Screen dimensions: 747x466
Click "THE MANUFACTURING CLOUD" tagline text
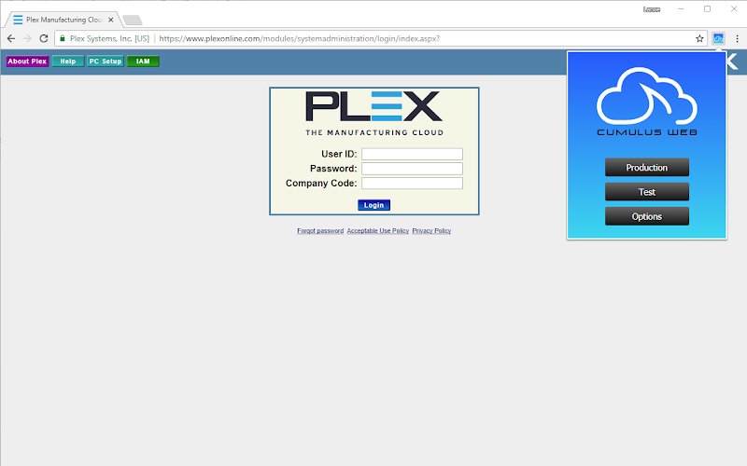pos(374,132)
